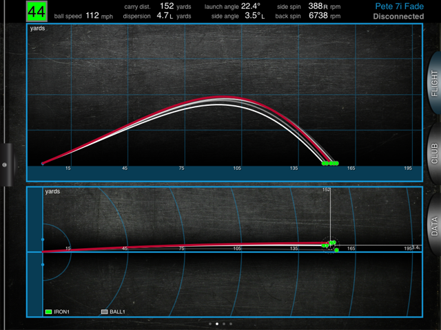Select the active white page indicator dot
This screenshot has height=330, width=441.
[x=217, y=323]
